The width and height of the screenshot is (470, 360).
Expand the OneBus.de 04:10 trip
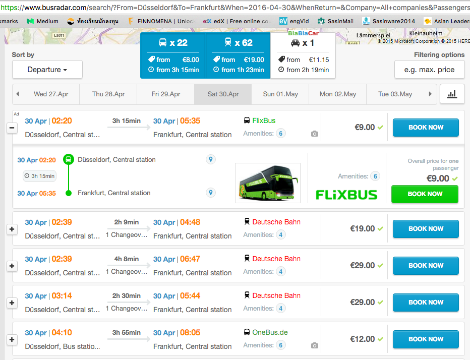[12, 340]
